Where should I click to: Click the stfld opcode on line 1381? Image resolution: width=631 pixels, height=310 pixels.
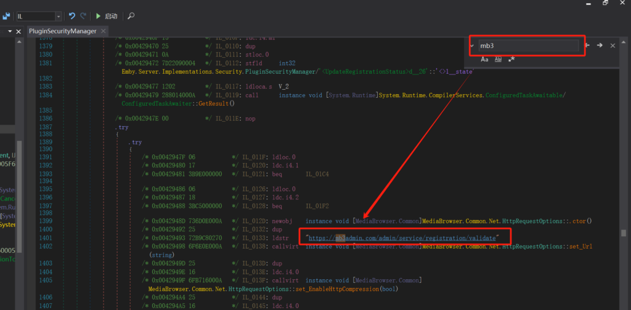tap(253, 63)
